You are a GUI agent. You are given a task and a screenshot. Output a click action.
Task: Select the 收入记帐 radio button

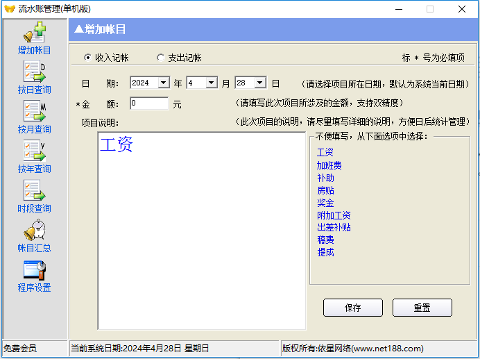tap(87, 58)
